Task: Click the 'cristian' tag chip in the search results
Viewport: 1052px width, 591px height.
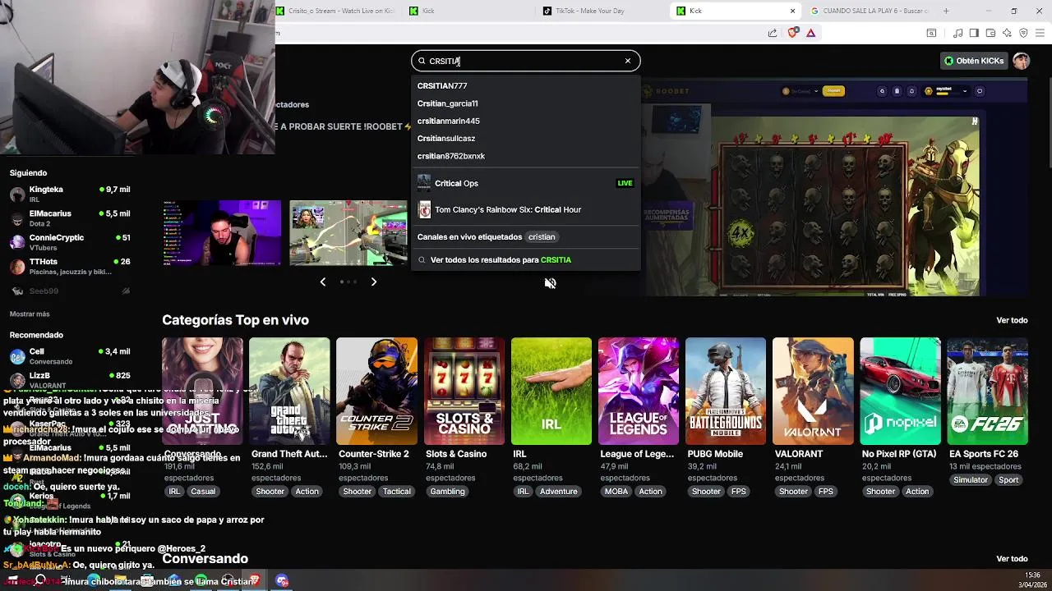Action: pyautogui.click(x=542, y=237)
